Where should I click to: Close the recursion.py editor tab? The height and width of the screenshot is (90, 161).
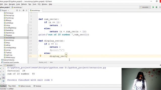(41, 10)
